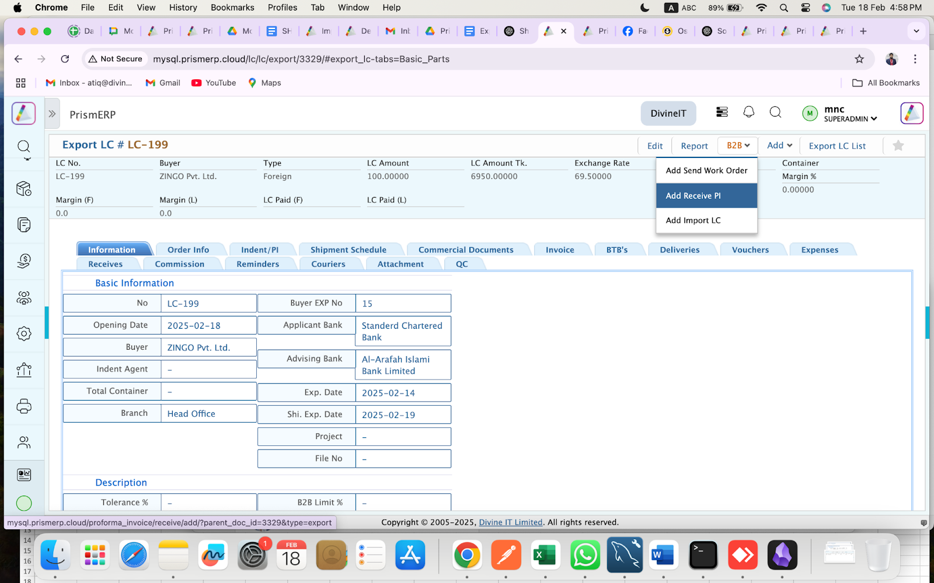Open the BTB's tab
The image size is (934, 583).
point(617,250)
